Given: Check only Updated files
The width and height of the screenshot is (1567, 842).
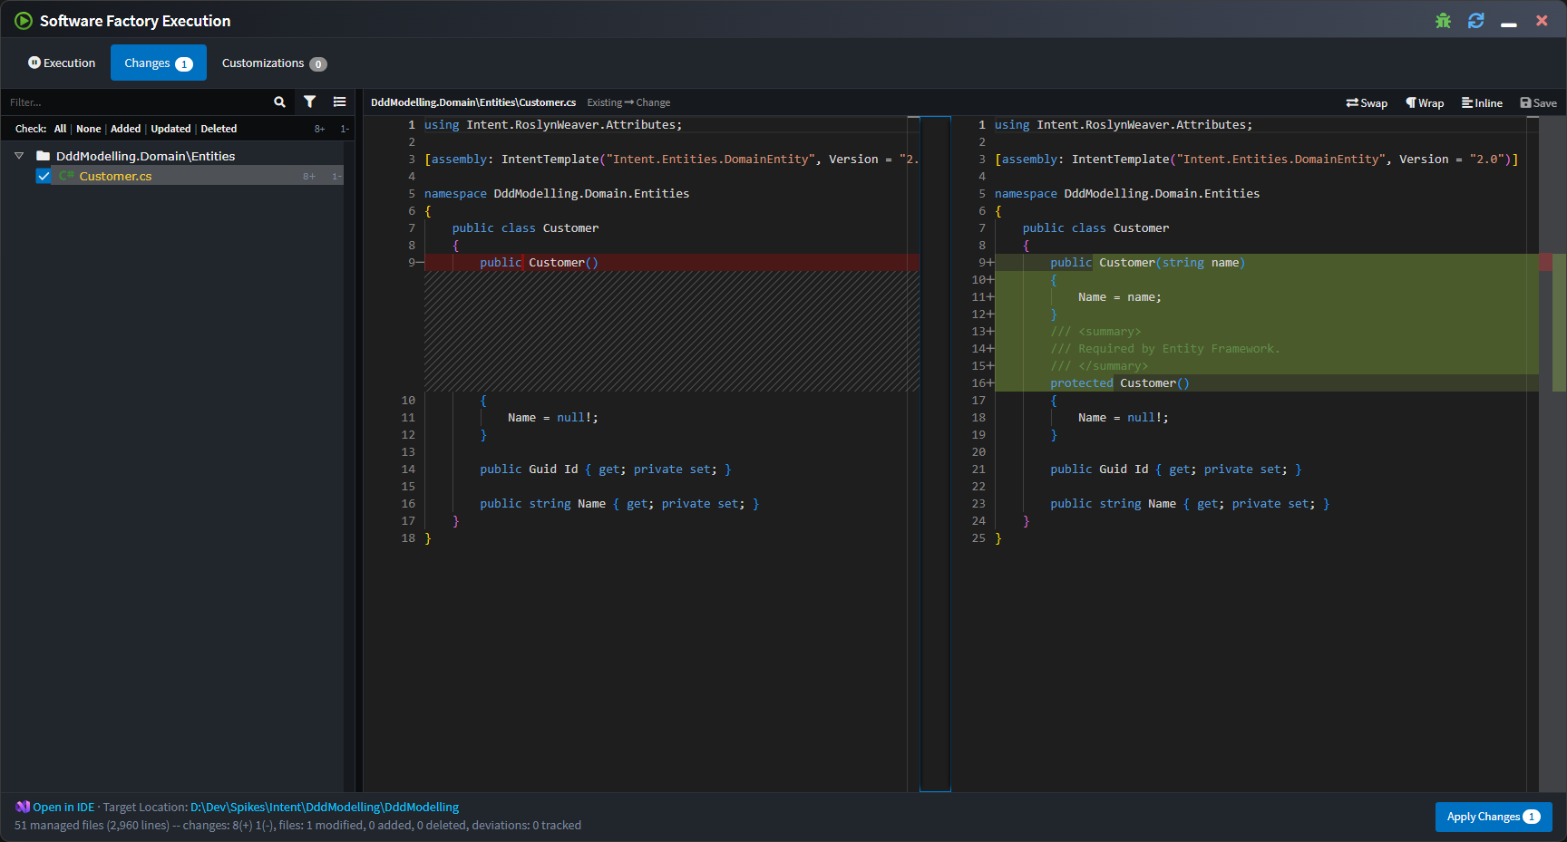Looking at the screenshot, I should (x=170, y=129).
